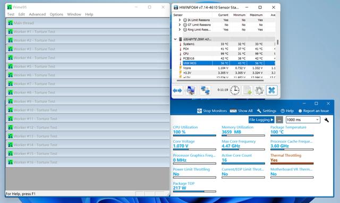Expand GT Limit Reasons in HWiNFO
This screenshot has width=340, height=203.
[x=180, y=25]
